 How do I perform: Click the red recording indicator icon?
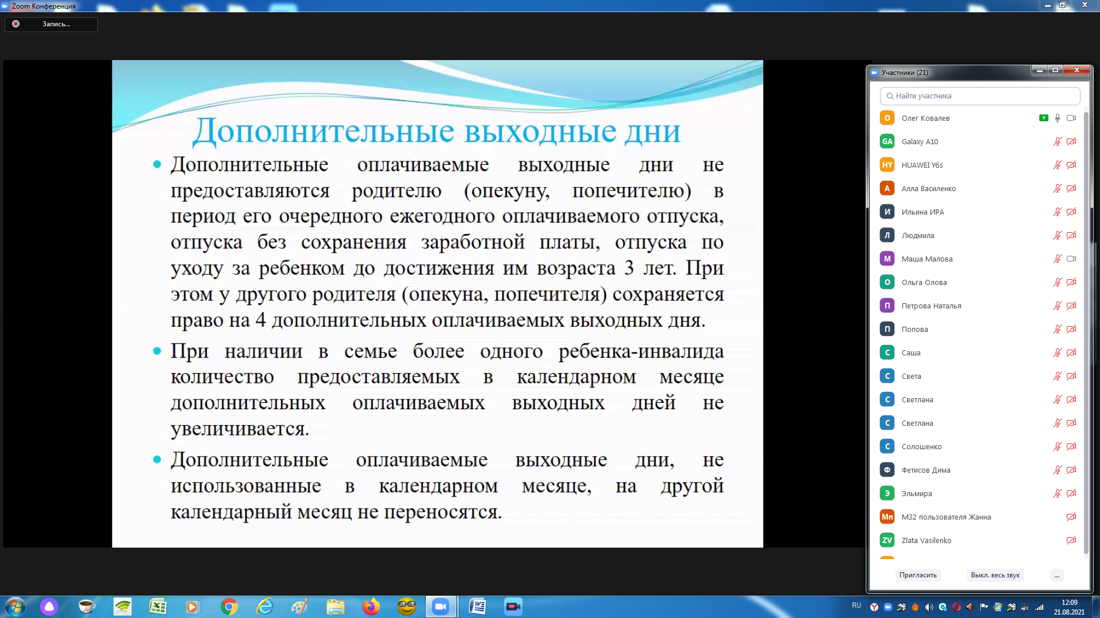pos(16,24)
